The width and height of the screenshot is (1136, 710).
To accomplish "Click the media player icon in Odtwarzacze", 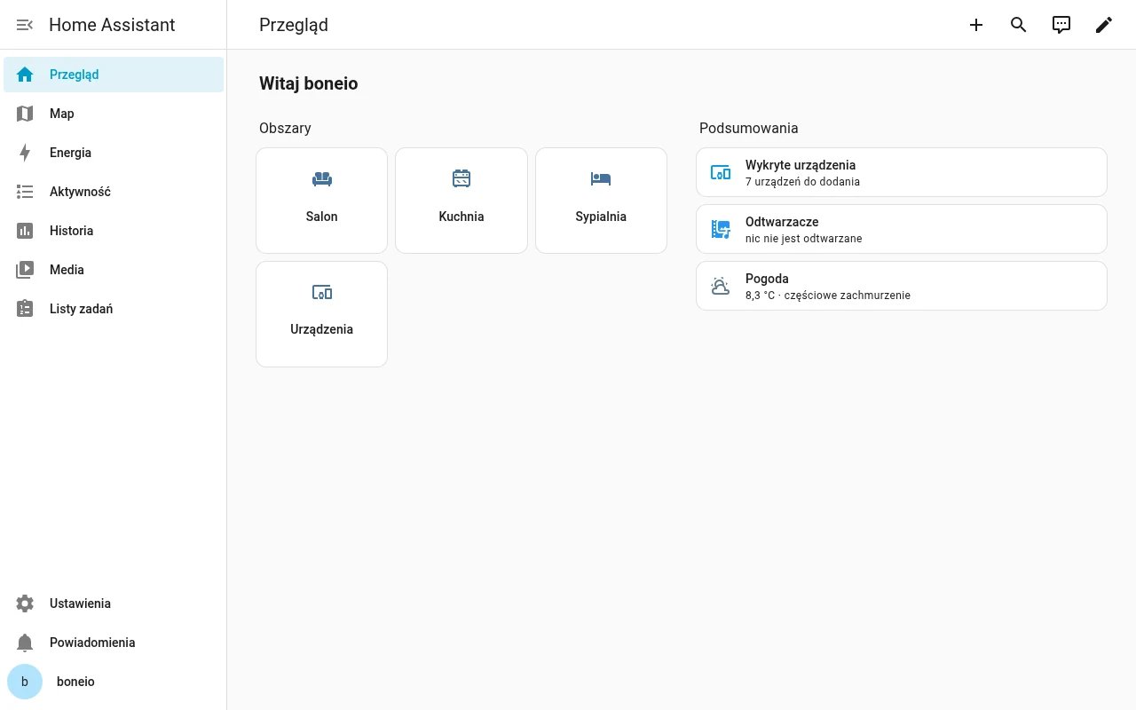I will 721,229.
